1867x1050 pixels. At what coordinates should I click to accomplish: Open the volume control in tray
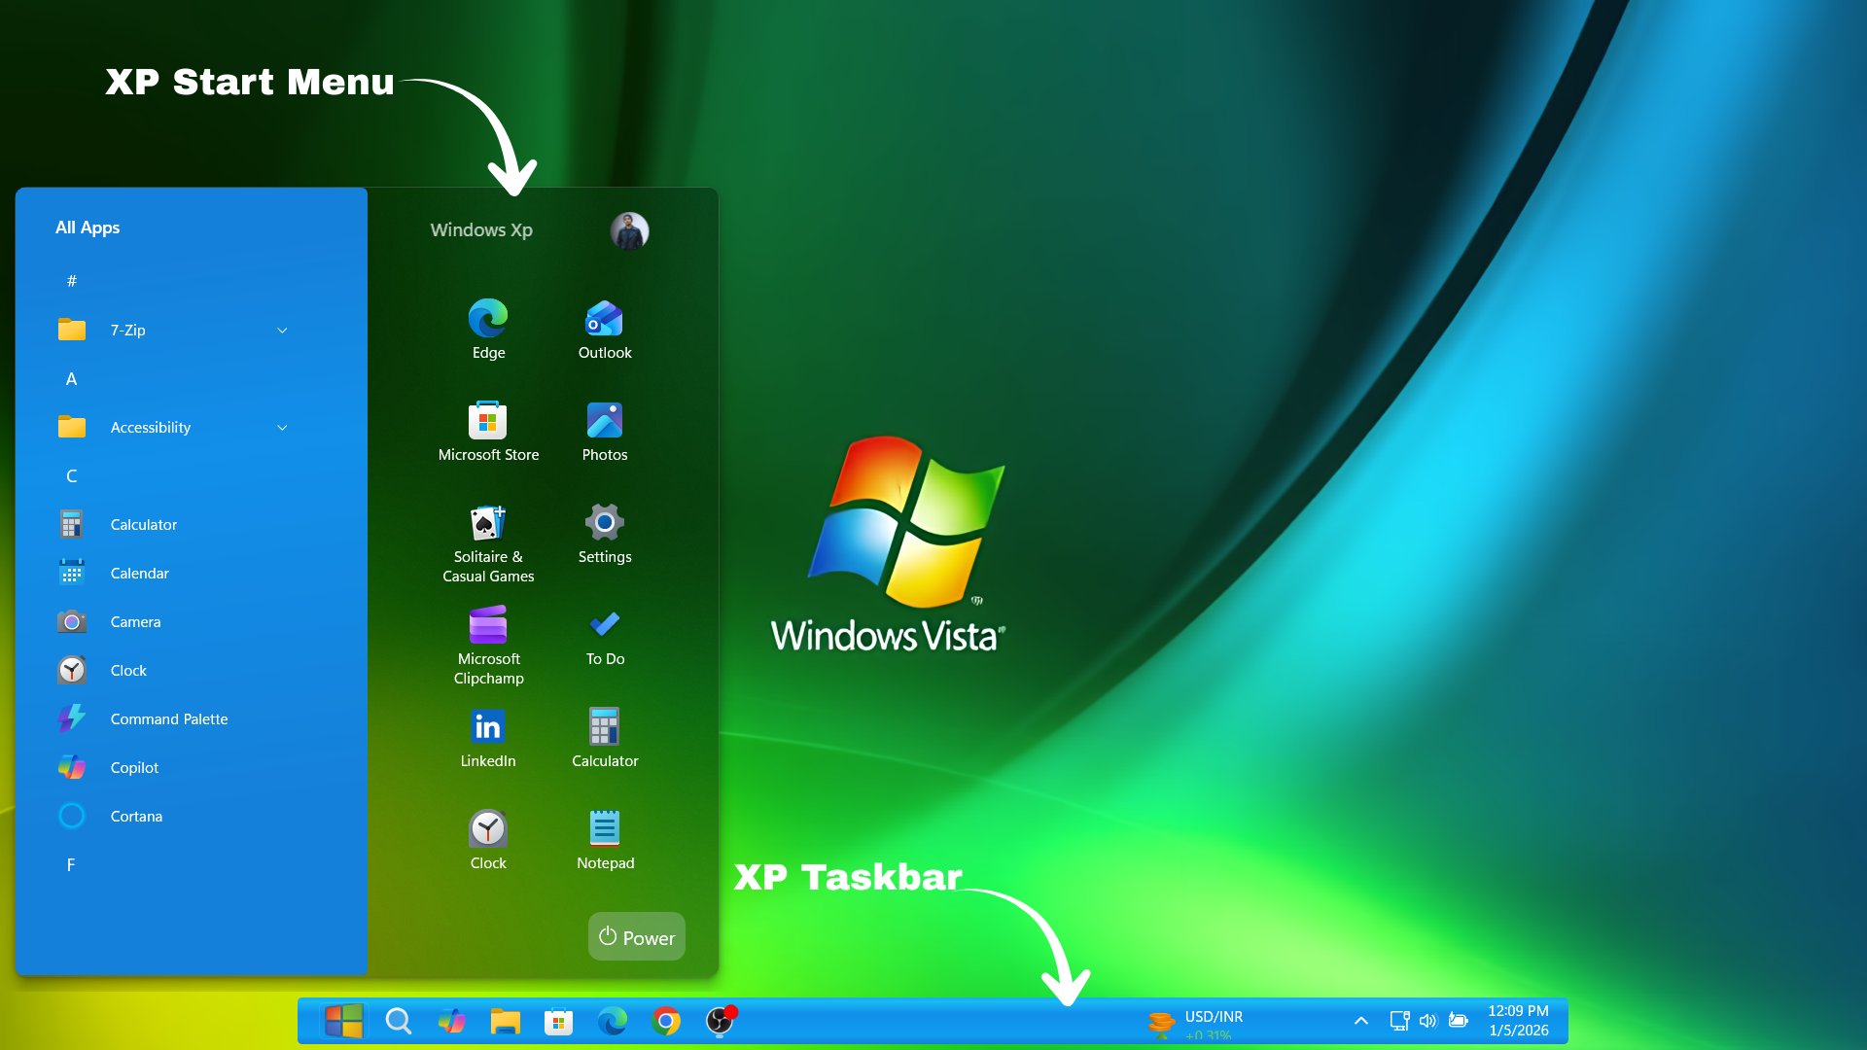pyautogui.click(x=1427, y=1021)
